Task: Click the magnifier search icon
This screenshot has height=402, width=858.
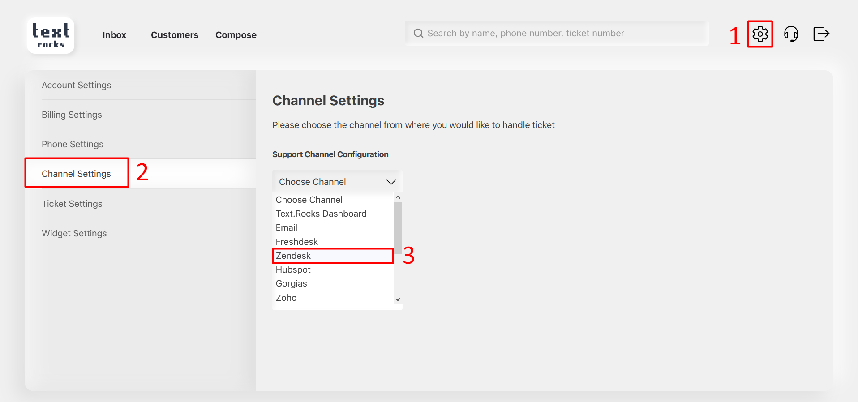Action: 418,34
